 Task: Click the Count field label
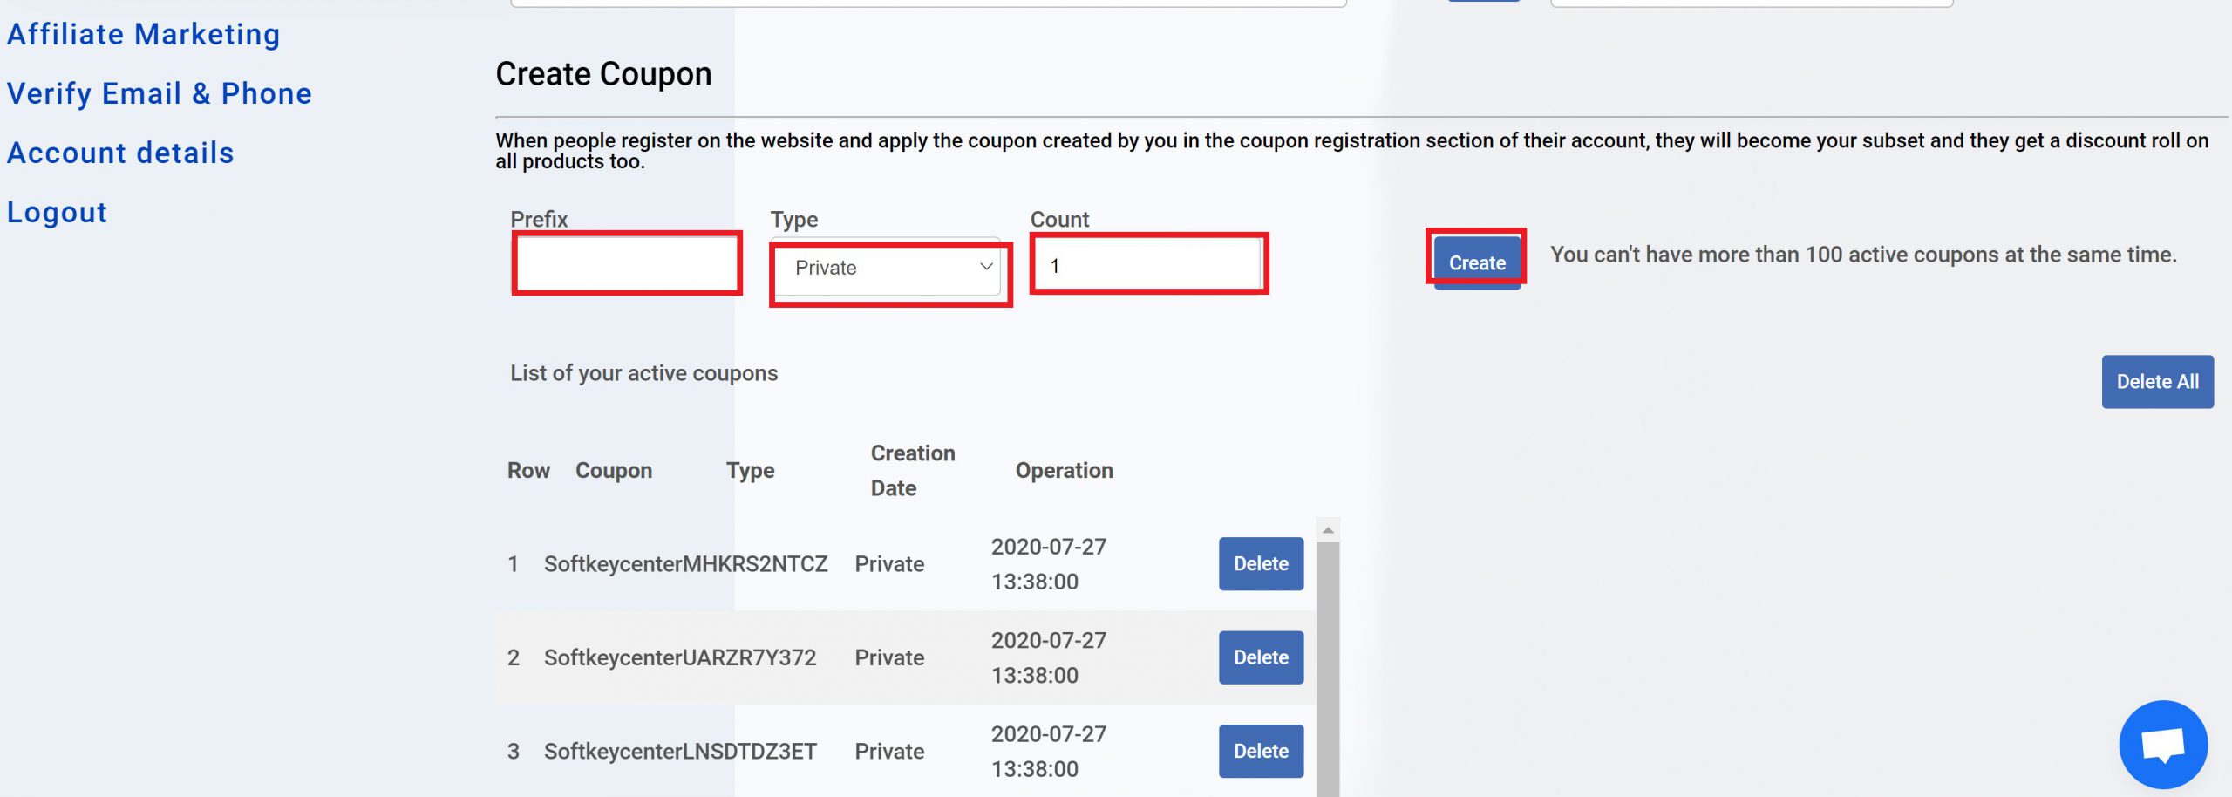[x=1059, y=220]
